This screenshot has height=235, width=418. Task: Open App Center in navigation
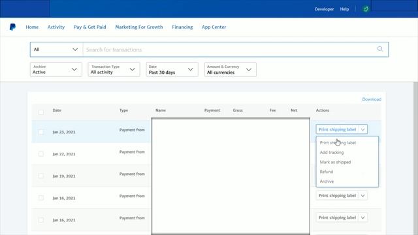point(214,27)
